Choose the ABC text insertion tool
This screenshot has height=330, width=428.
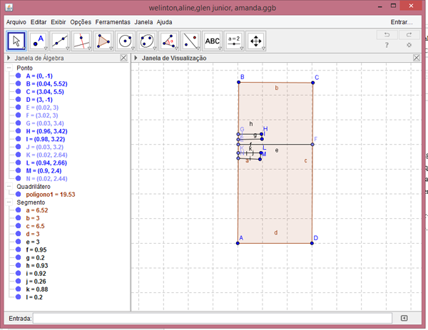click(213, 41)
